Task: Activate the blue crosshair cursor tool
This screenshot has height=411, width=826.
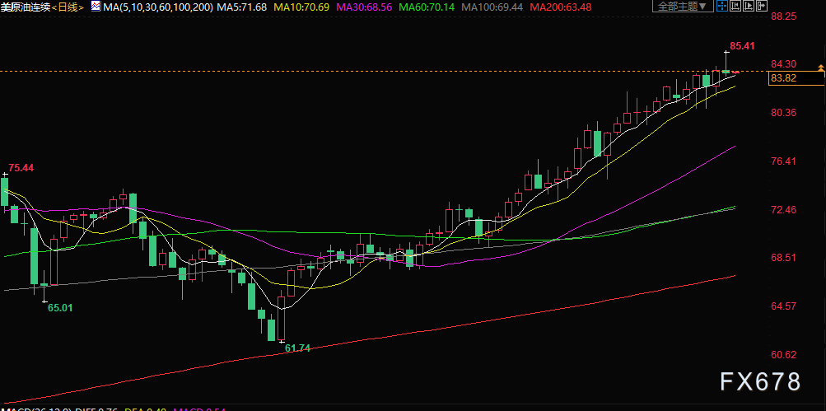Action: [x=722, y=6]
